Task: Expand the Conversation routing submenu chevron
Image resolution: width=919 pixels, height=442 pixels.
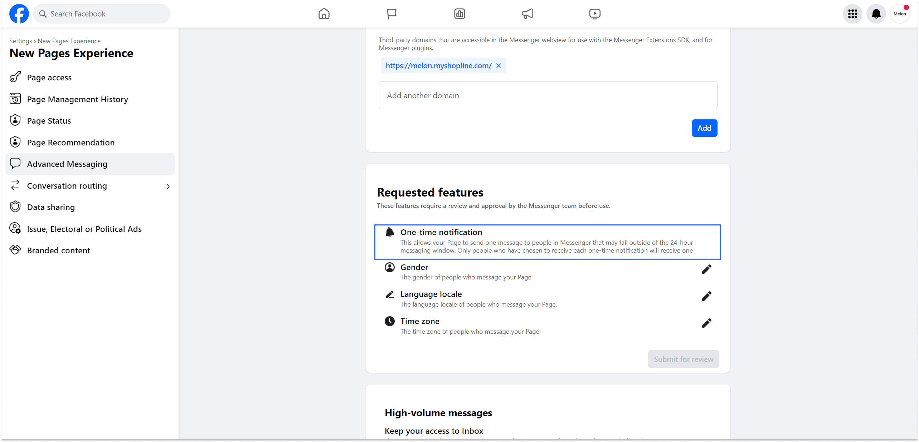Action: (x=168, y=187)
